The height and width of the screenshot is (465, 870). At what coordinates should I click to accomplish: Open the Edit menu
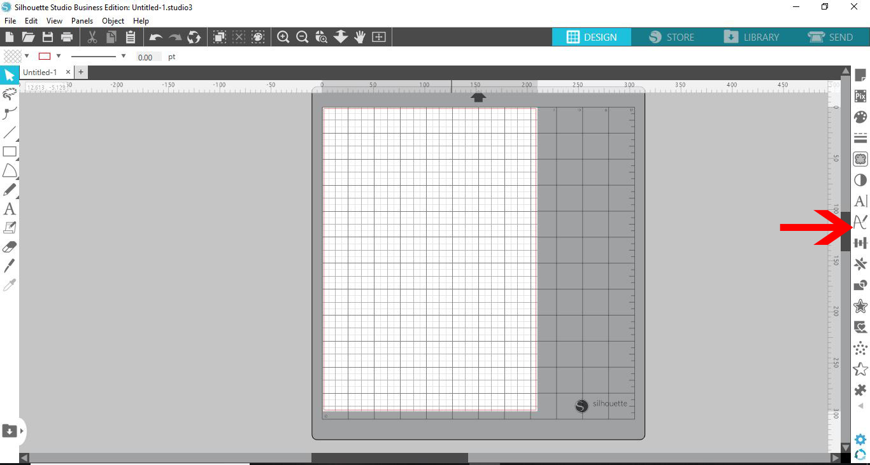pyautogui.click(x=31, y=21)
